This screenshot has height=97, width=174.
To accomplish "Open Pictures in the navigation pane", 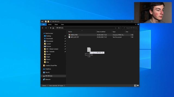I will [48, 46].
